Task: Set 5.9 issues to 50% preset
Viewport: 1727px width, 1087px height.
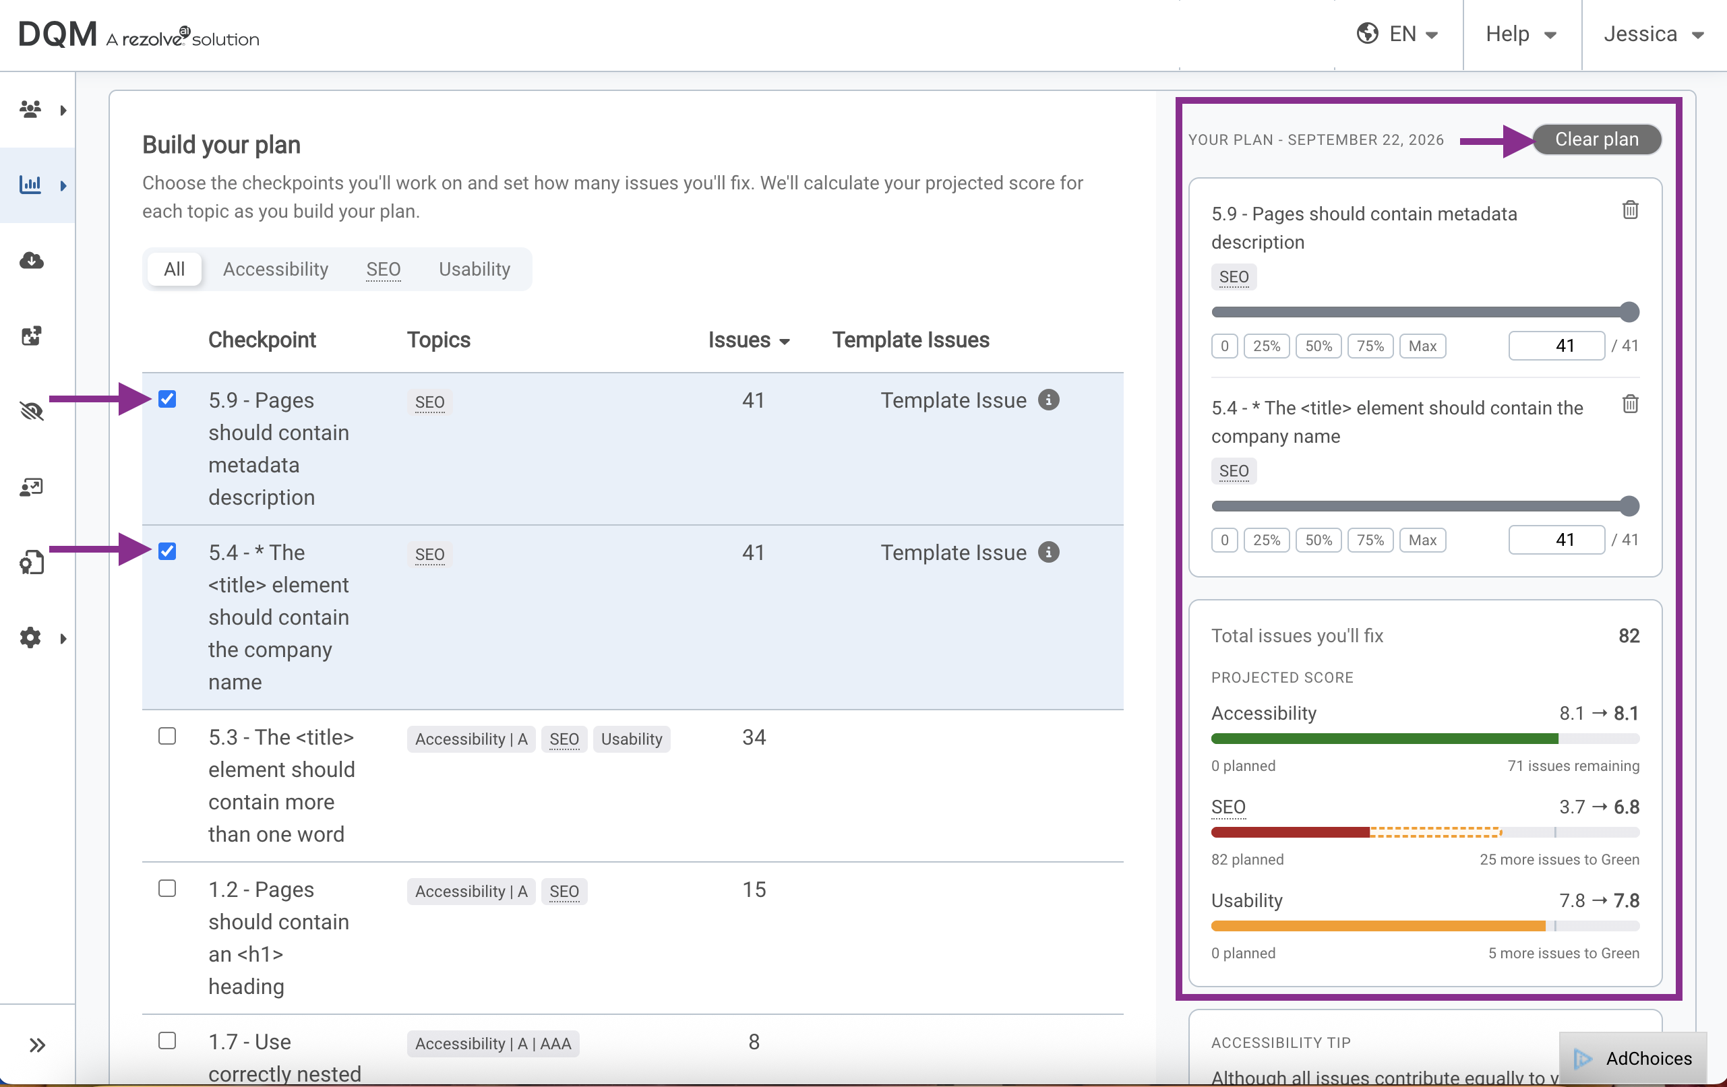Action: point(1319,346)
